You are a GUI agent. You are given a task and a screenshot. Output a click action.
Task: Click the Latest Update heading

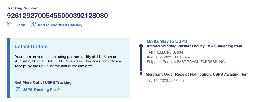tap(31, 47)
